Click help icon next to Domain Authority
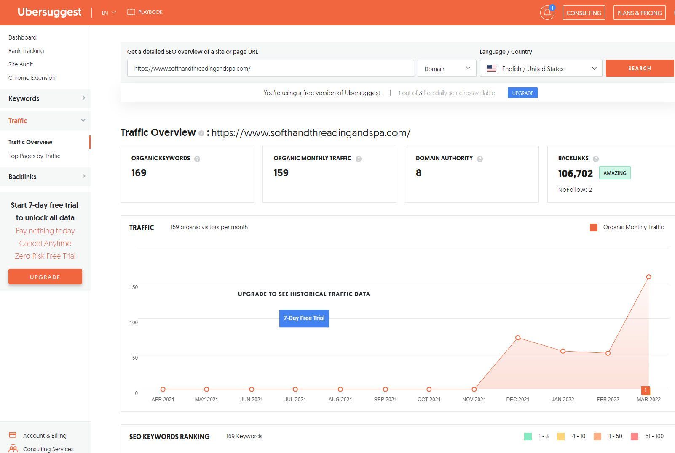Image resolution: width=675 pixels, height=453 pixels. (x=480, y=159)
